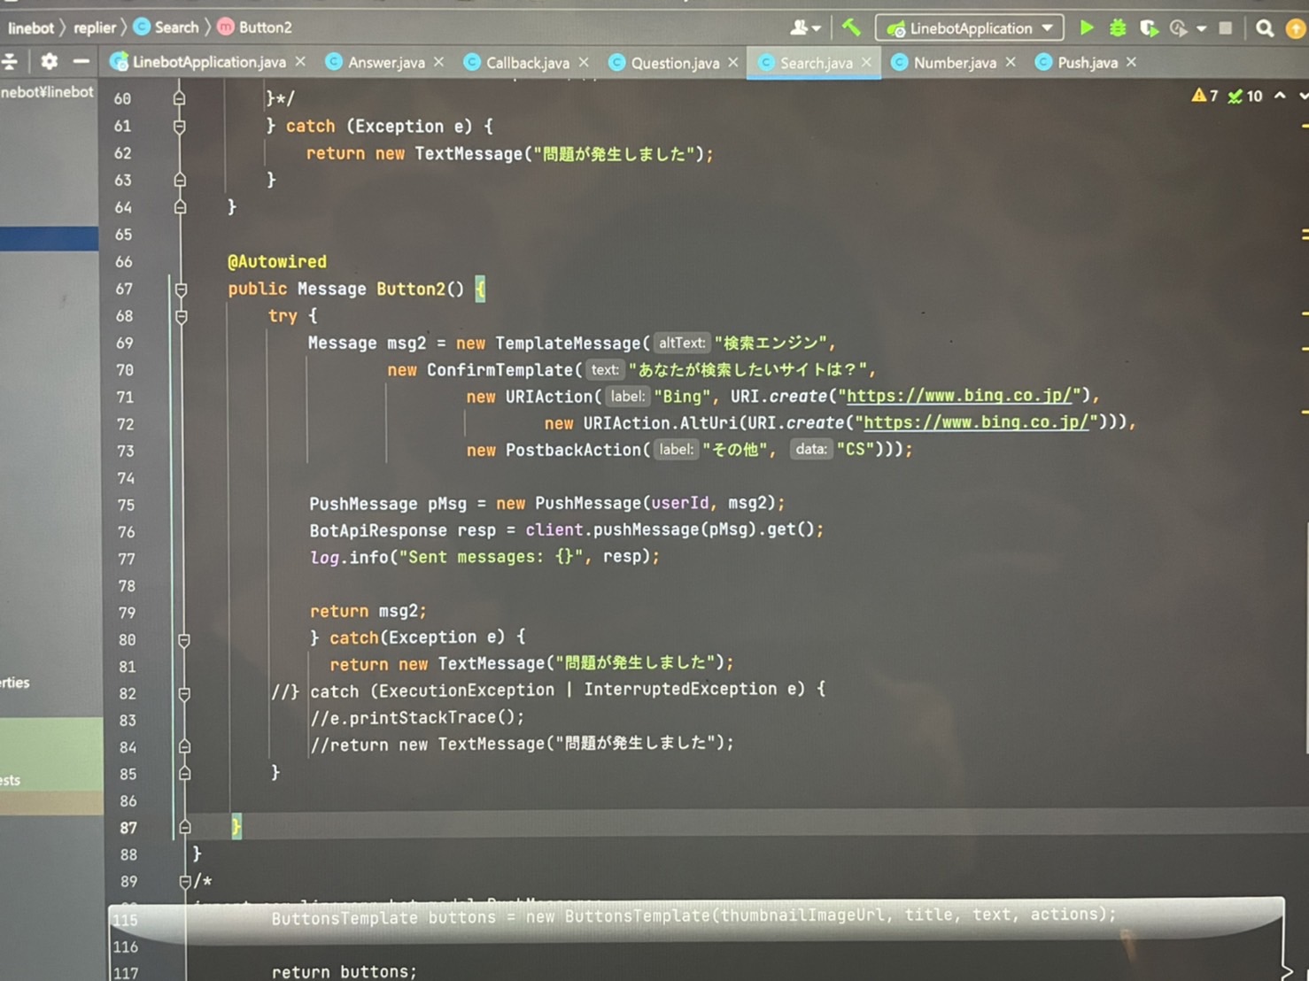
Task: Collapse the Button2 method at line 67
Action: coord(181,290)
